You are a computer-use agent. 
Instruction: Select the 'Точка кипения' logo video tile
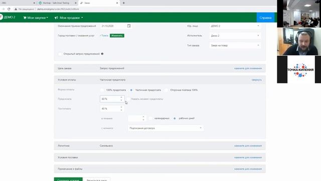[x=299, y=69]
